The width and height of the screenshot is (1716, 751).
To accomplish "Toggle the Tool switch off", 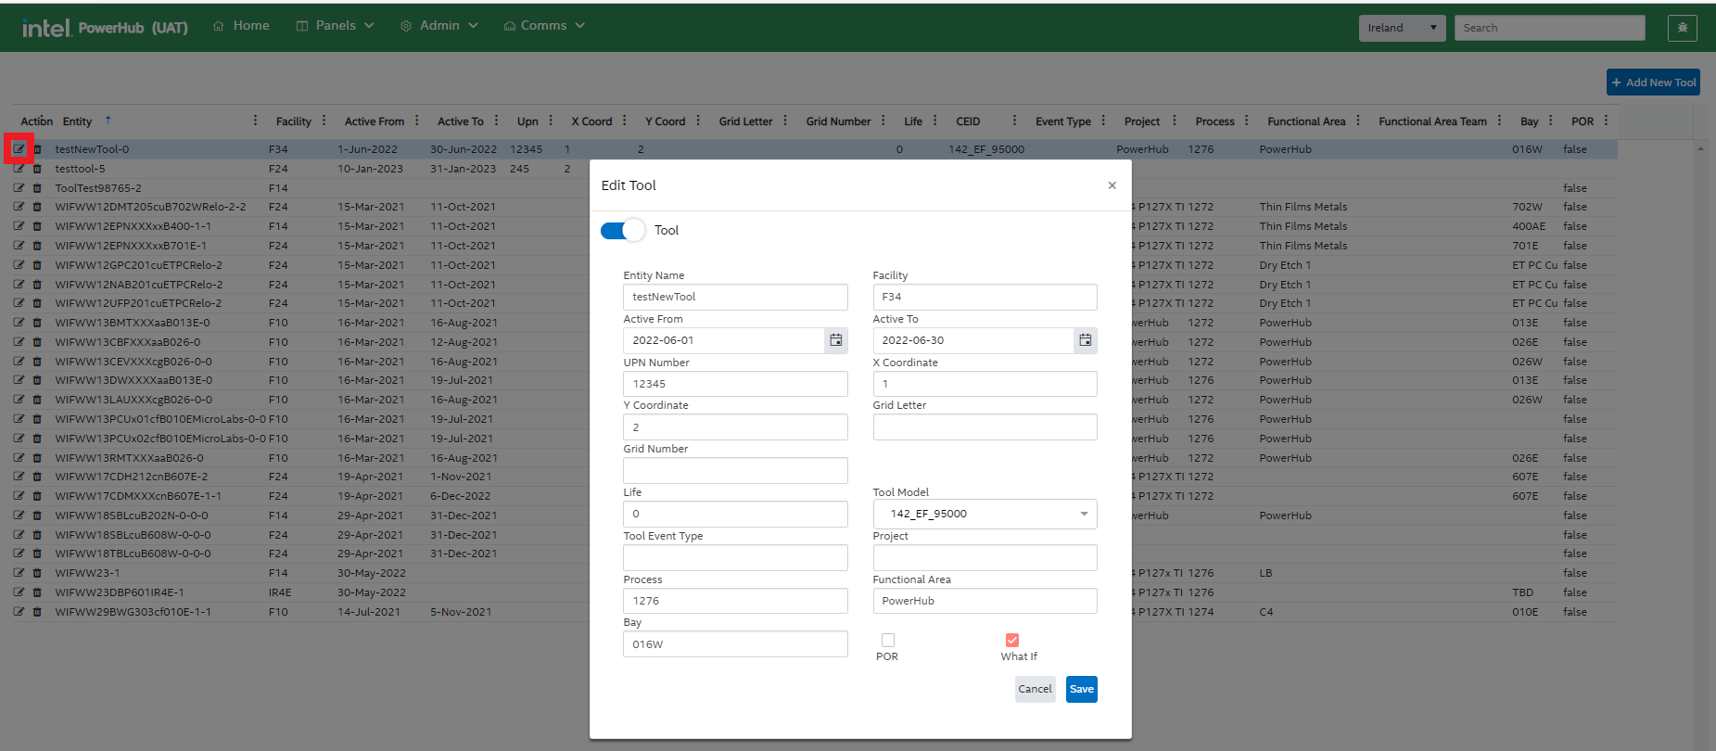I will pos(622,231).
